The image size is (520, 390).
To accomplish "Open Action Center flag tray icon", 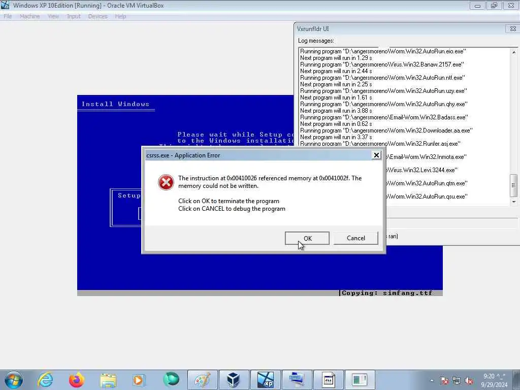I will point(444,380).
